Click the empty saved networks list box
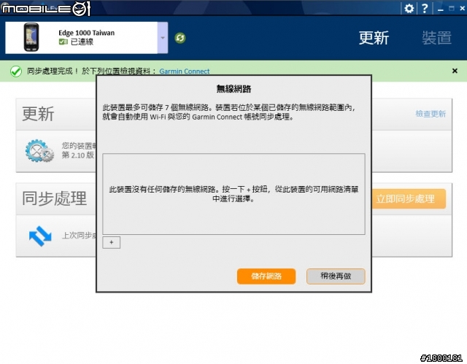This screenshot has height=364, width=467. point(233,194)
